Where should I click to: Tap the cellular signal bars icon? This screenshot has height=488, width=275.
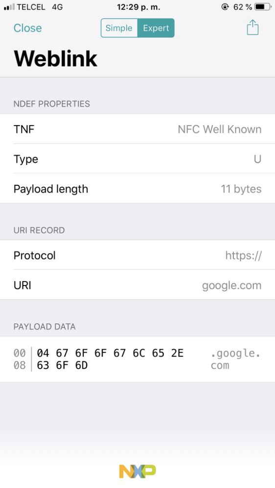pyautogui.click(x=9, y=7)
